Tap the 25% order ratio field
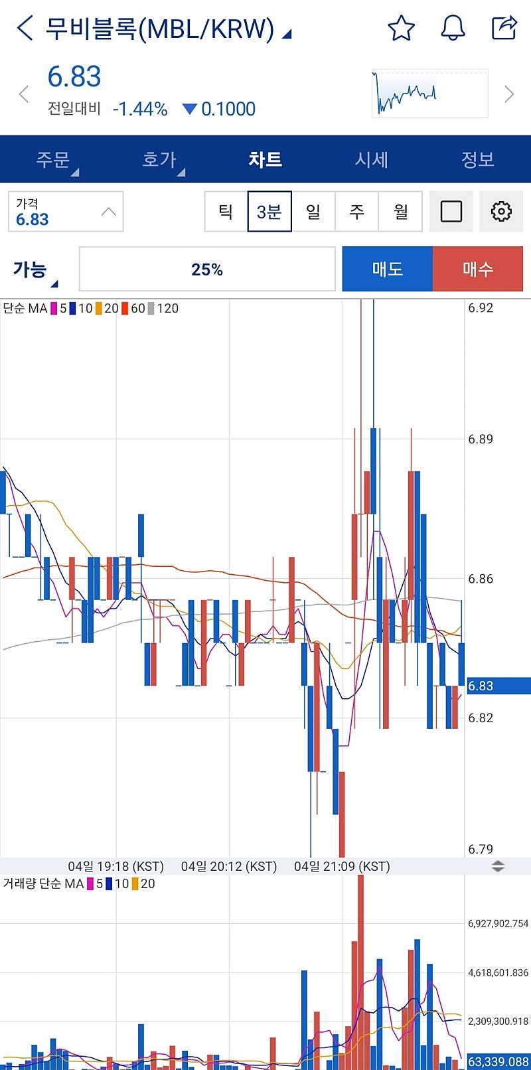The width and height of the screenshot is (531, 1070). click(x=207, y=269)
